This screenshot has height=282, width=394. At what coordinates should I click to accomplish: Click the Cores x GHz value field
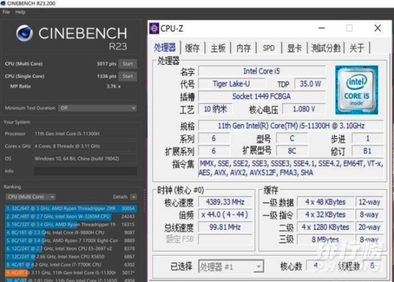coord(85,146)
